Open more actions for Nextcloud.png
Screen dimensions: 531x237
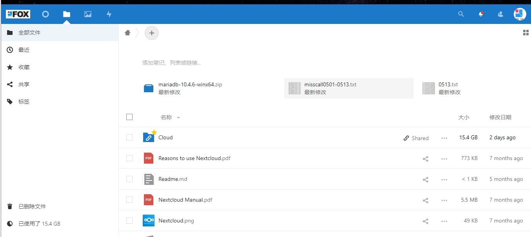click(444, 221)
